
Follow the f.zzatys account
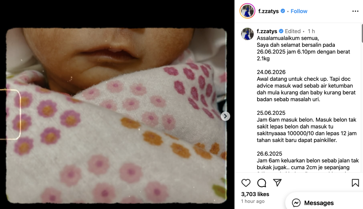click(299, 11)
